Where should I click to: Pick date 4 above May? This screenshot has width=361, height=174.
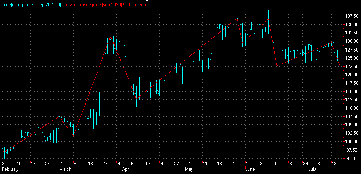(x=190, y=164)
